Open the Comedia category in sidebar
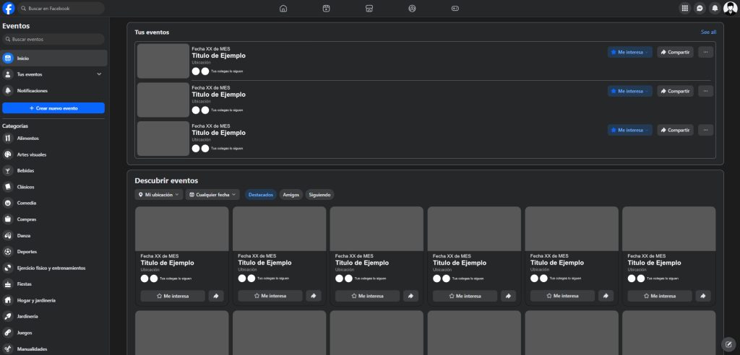740x355 pixels. [27, 203]
